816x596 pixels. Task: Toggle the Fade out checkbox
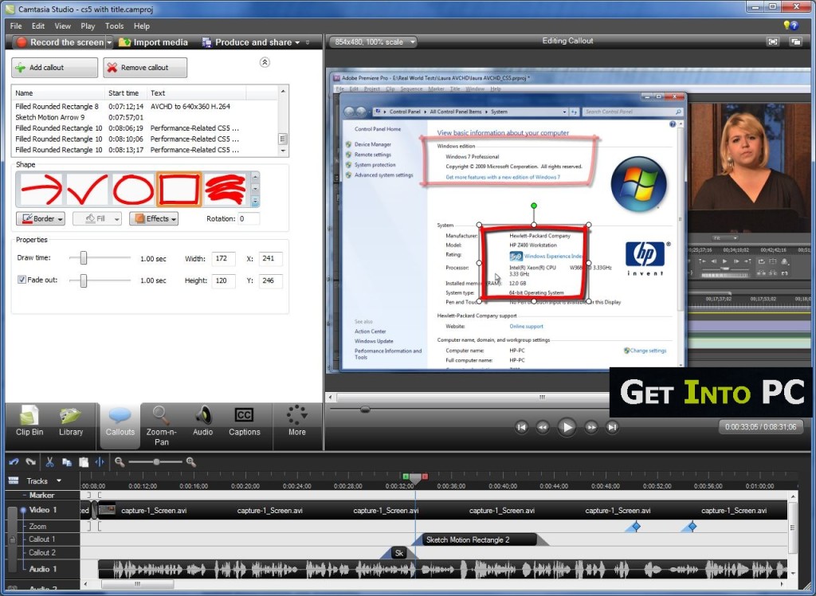(22, 280)
